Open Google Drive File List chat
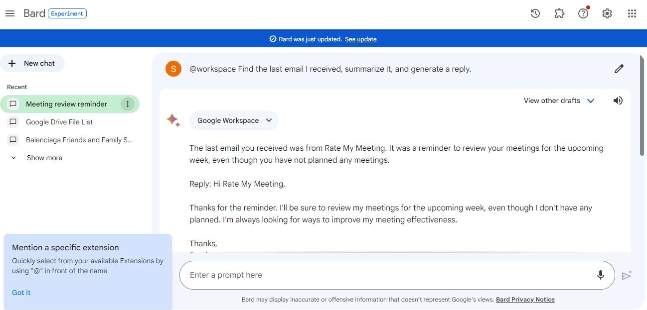647x310 pixels. click(59, 122)
